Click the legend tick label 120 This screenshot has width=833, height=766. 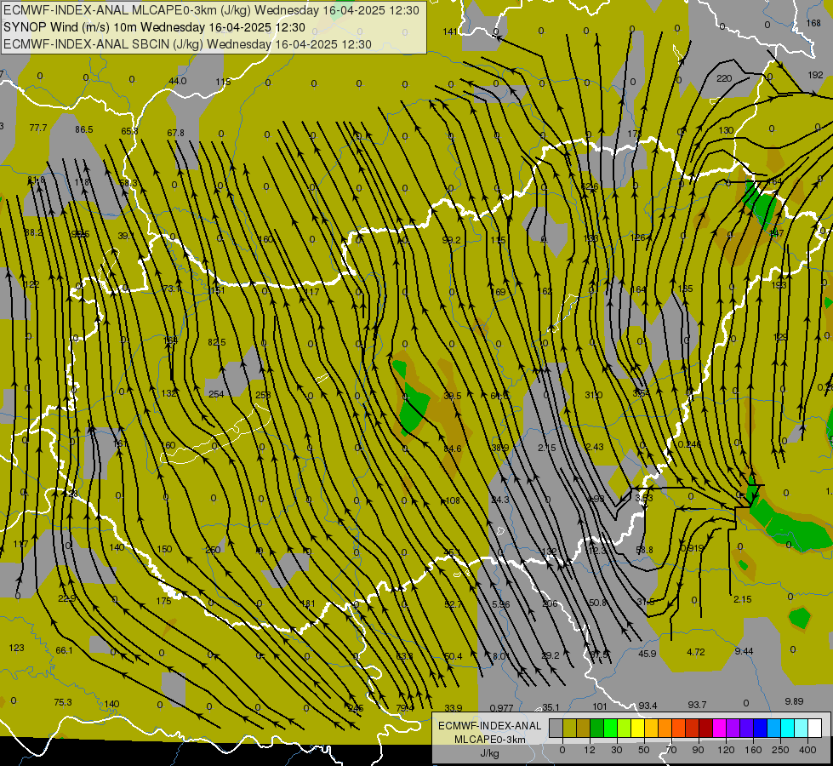pos(726,750)
